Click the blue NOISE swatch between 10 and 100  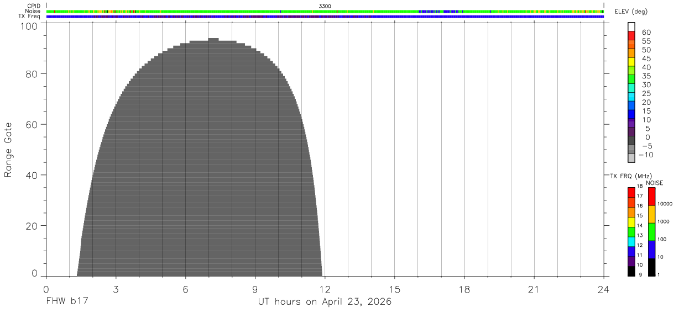pyautogui.click(x=651, y=250)
